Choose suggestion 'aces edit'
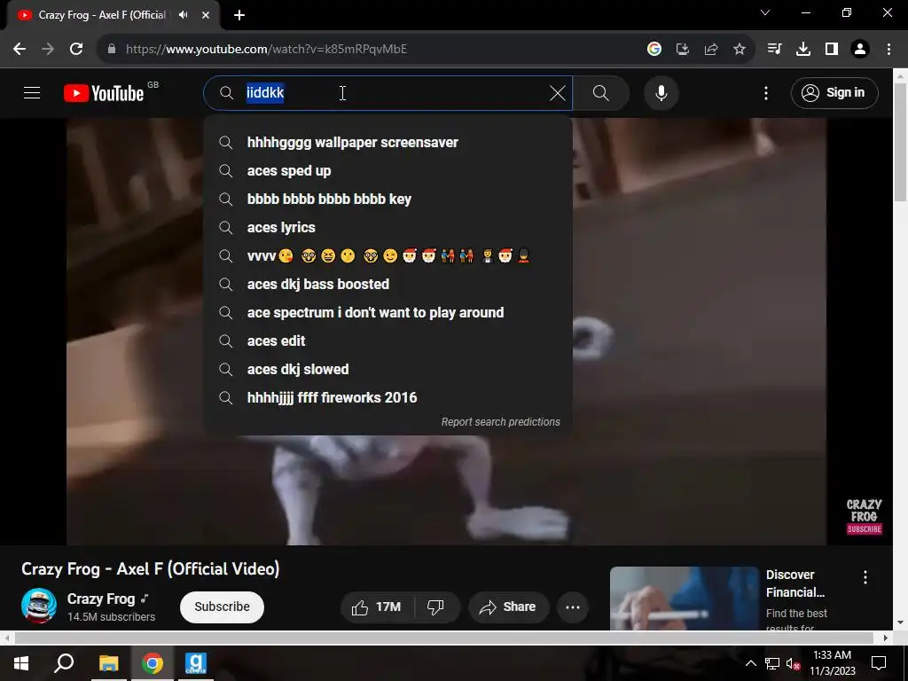The height and width of the screenshot is (681, 908). 387,341
